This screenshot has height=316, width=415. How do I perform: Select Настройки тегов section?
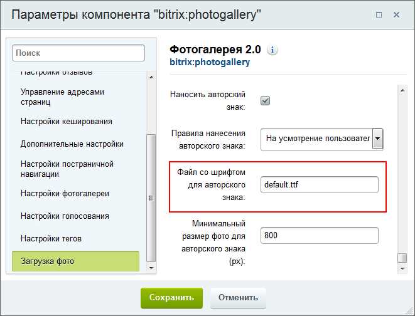[51, 239]
